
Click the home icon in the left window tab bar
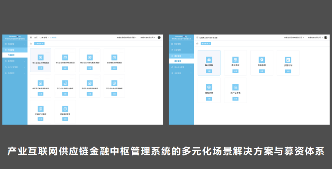31,44
